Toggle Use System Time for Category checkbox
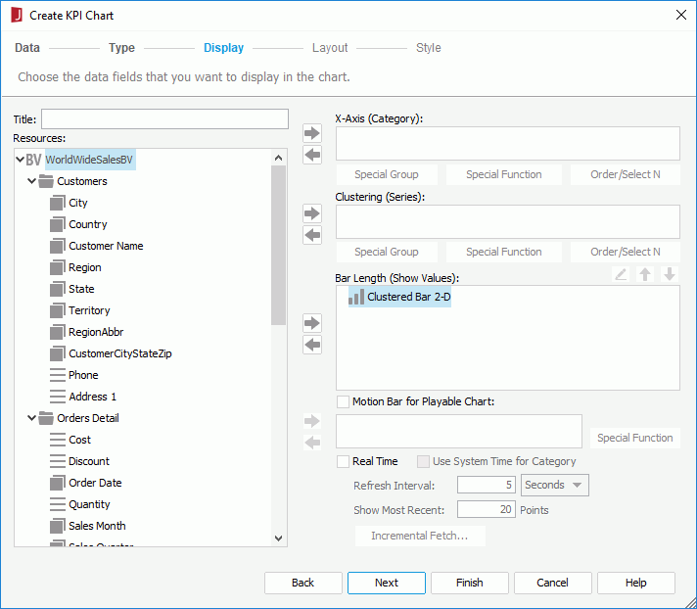 tap(423, 461)
